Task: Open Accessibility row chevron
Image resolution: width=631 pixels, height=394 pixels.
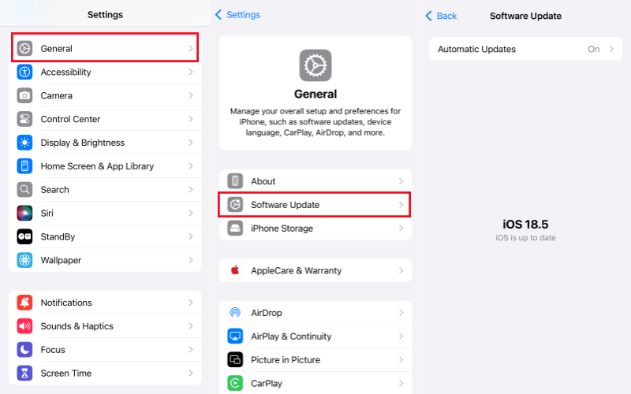Action: coord(191,72)
